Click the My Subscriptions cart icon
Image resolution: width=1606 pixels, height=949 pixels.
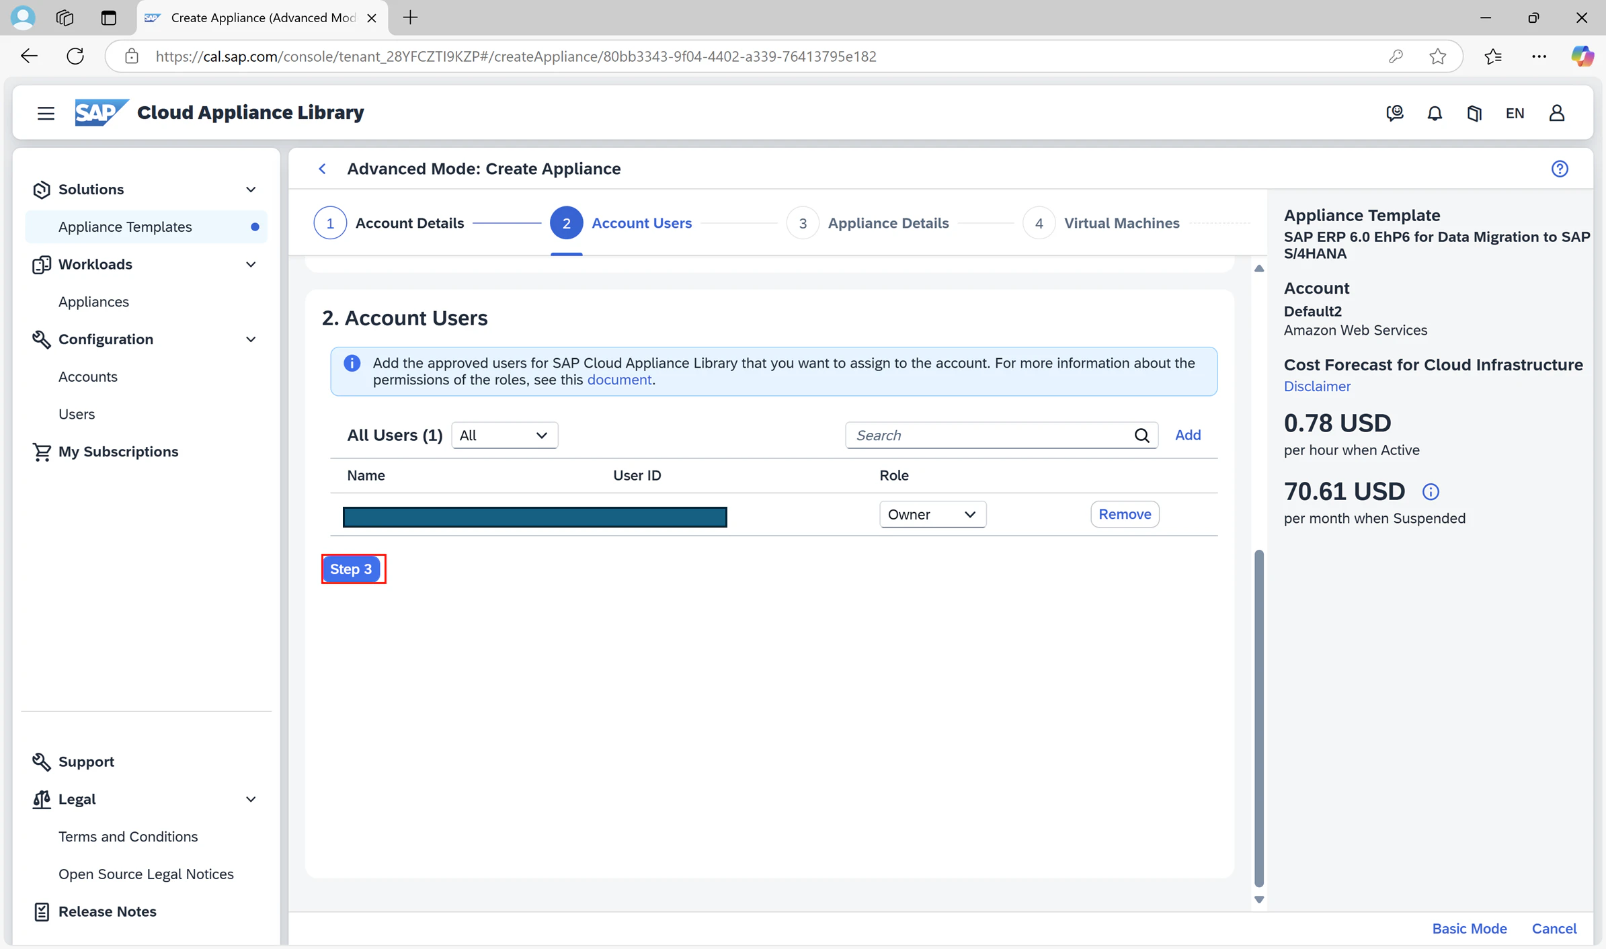[x=42, y=452]
